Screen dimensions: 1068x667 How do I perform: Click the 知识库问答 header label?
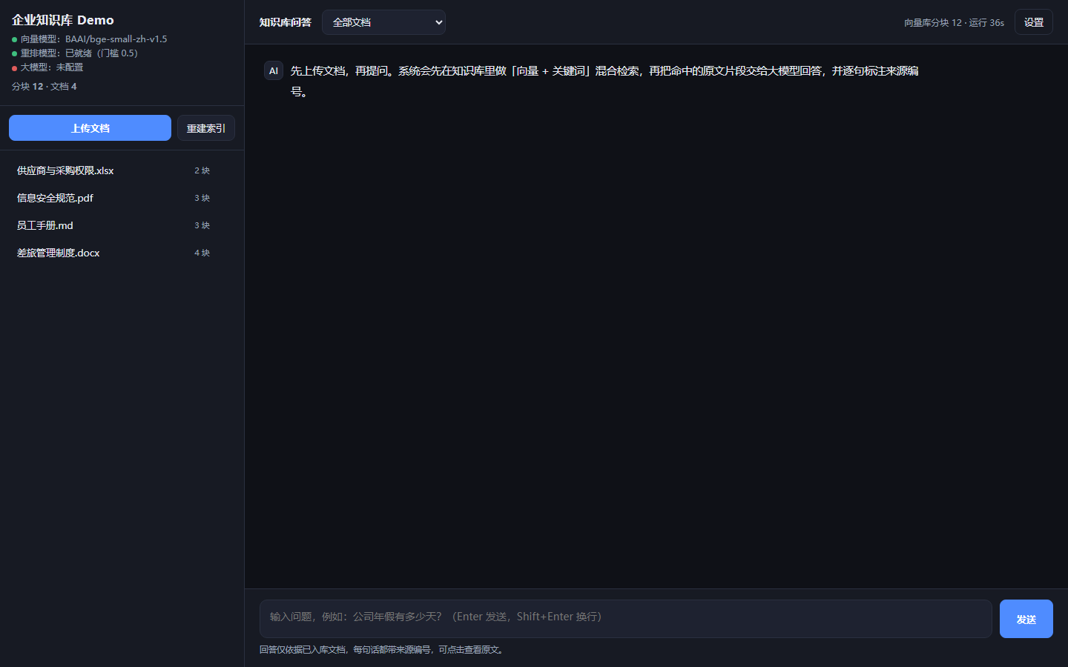[286, 22]
